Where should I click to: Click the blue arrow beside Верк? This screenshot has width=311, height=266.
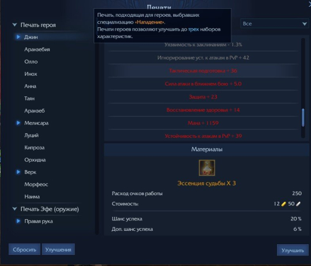pyautogui.click(x=18, y=172)
